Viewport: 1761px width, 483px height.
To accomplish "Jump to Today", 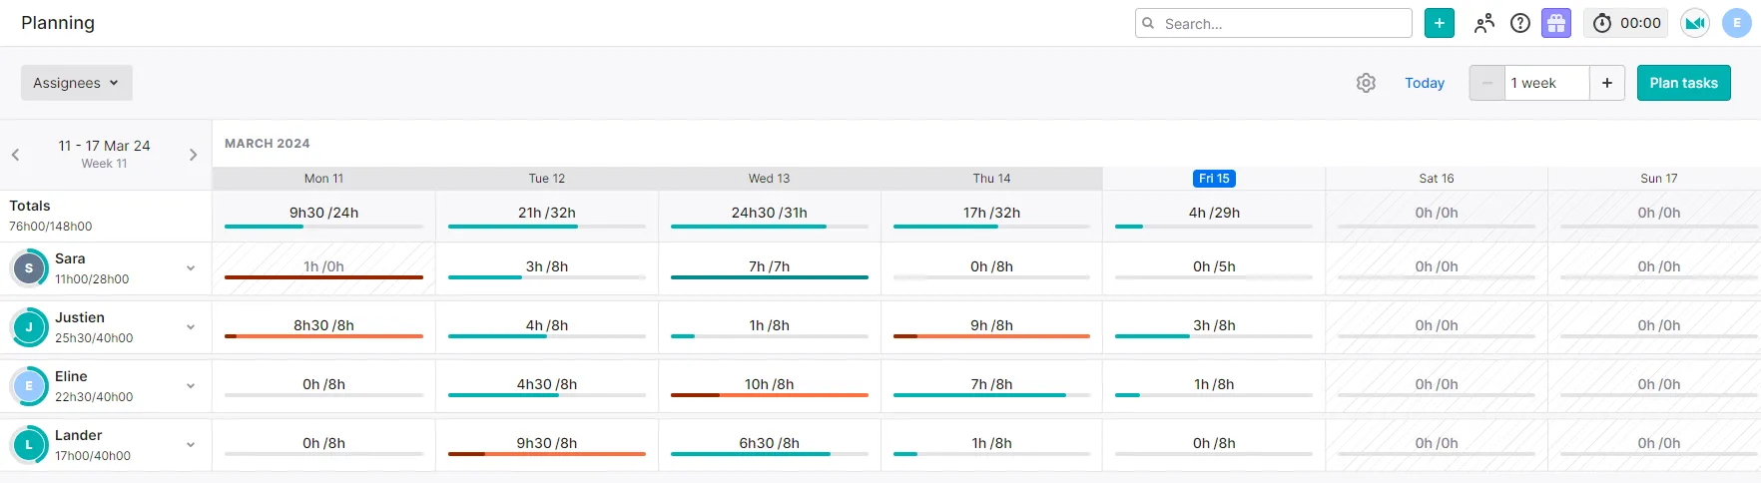I will point(1425,83).
